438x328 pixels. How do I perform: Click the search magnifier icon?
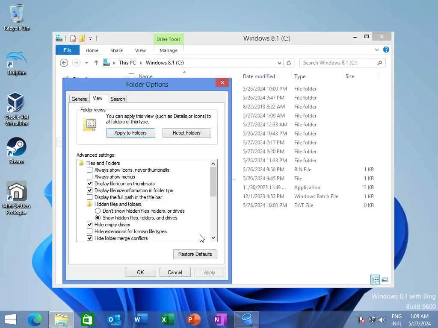tap(379, 63)
